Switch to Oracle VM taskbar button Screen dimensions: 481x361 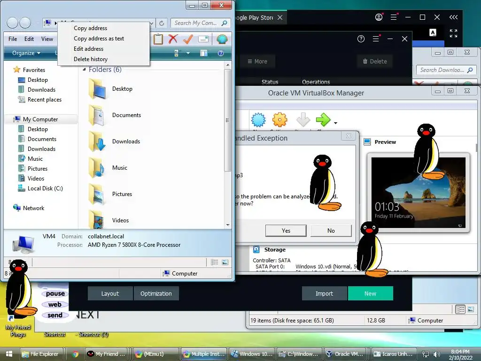346,353
